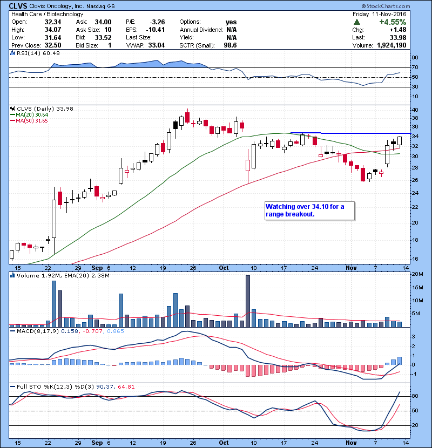Click the 70 level on the RSI axis
Screen dimensions: 432x448
(x=415, y=67)
